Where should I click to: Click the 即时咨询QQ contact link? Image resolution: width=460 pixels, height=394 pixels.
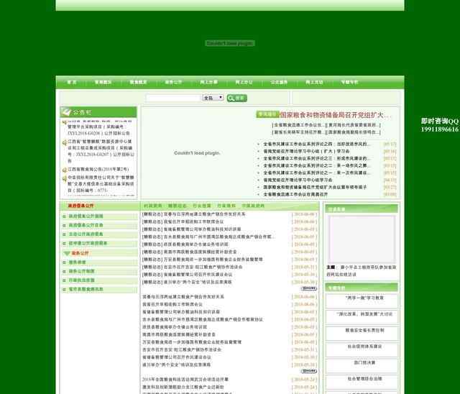pos(439,122)
